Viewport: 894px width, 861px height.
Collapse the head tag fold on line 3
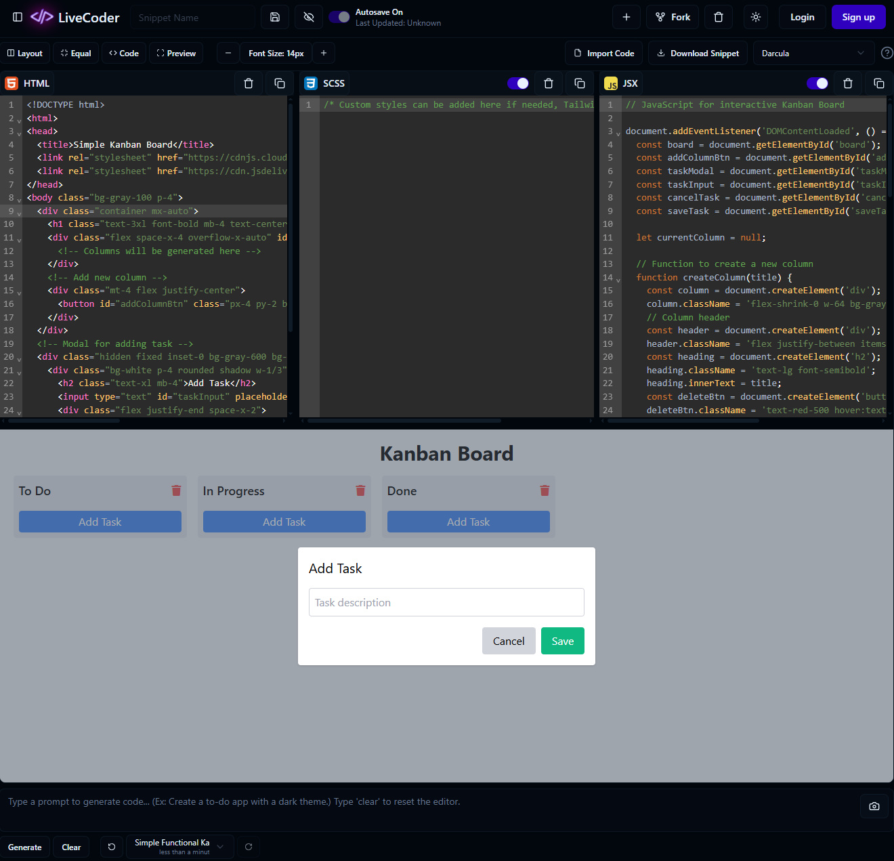19,133
